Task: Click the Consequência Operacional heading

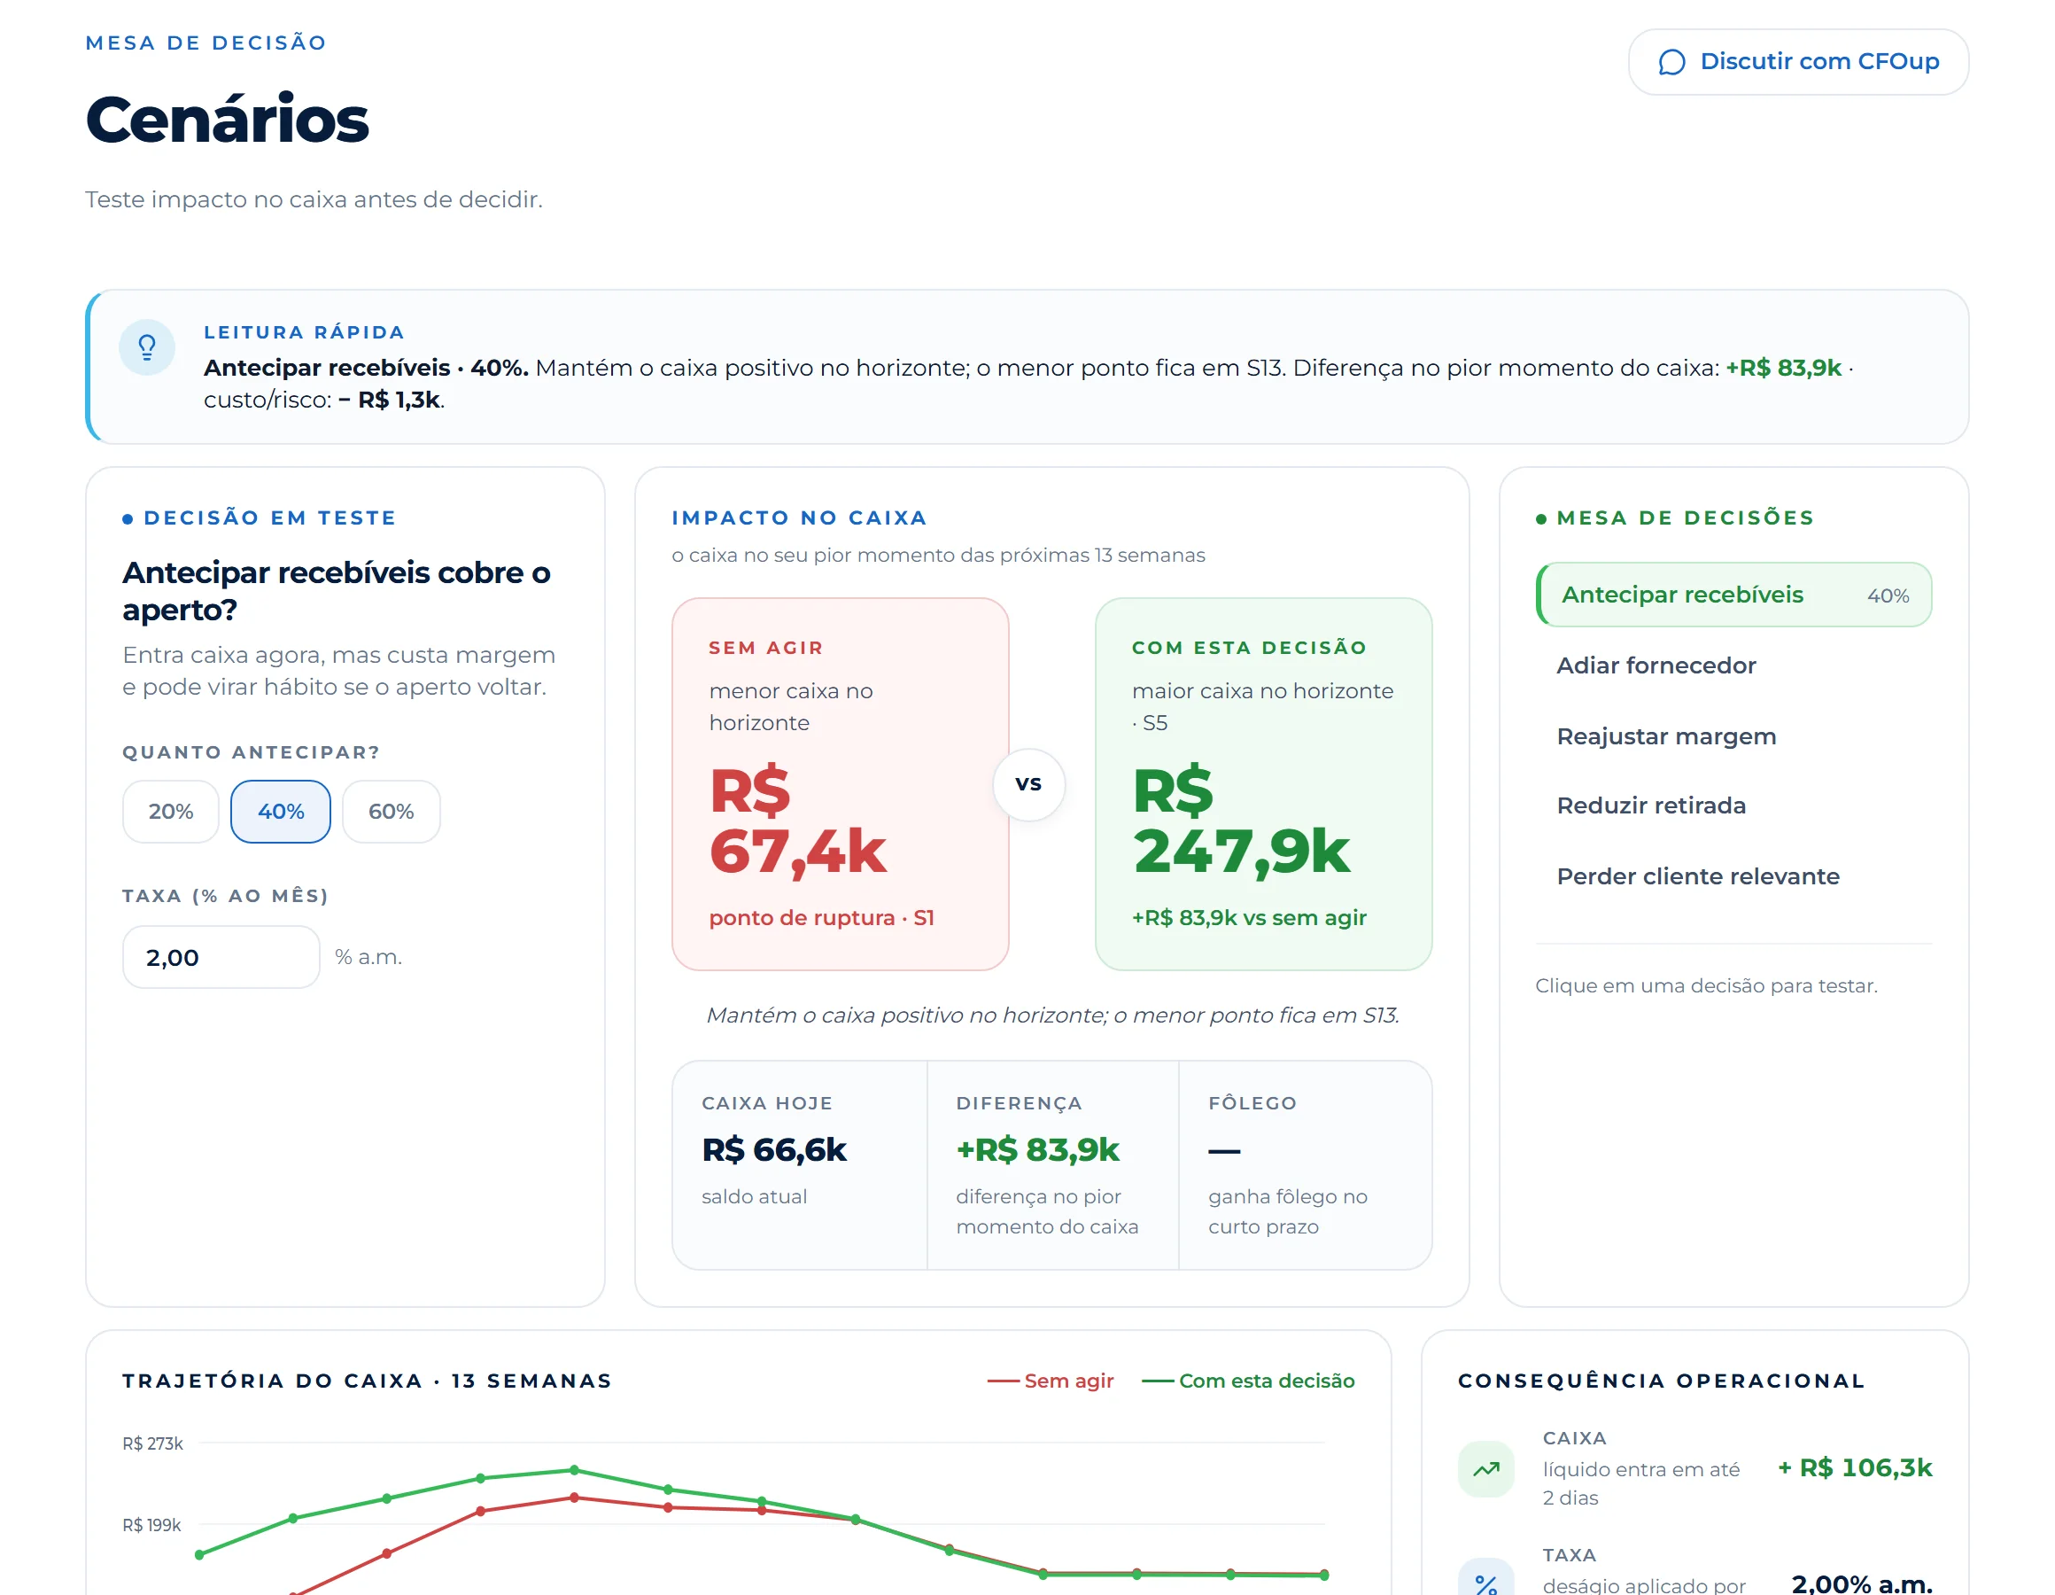Action: point(1662,1381)
